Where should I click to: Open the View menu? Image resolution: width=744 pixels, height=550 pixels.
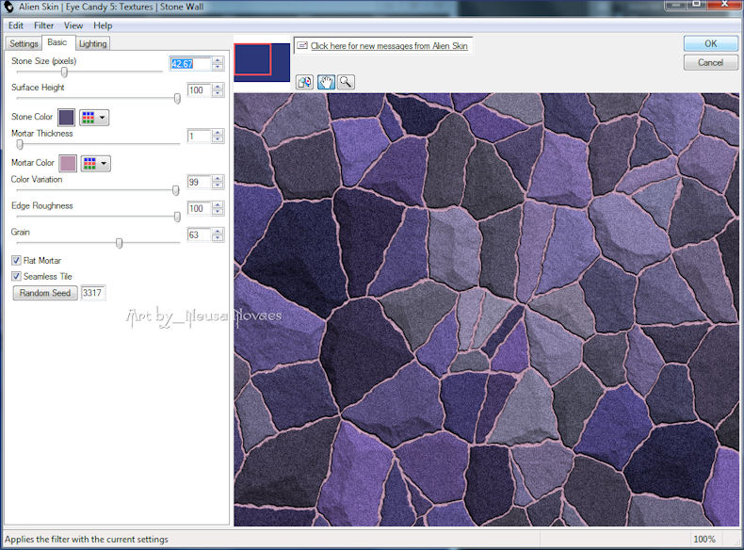(x=73, y=25)
